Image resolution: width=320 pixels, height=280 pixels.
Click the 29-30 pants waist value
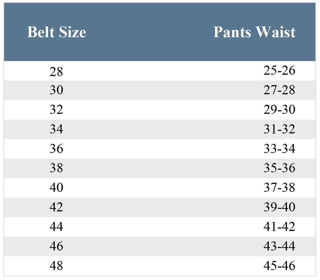pos(279,109)
